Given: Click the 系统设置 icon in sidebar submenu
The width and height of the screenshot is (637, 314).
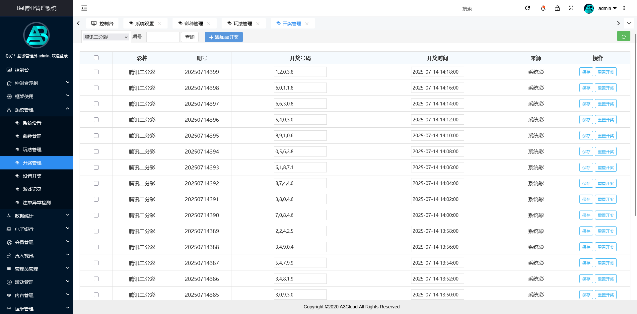Looking at the screenshot, I should [17, 123].
